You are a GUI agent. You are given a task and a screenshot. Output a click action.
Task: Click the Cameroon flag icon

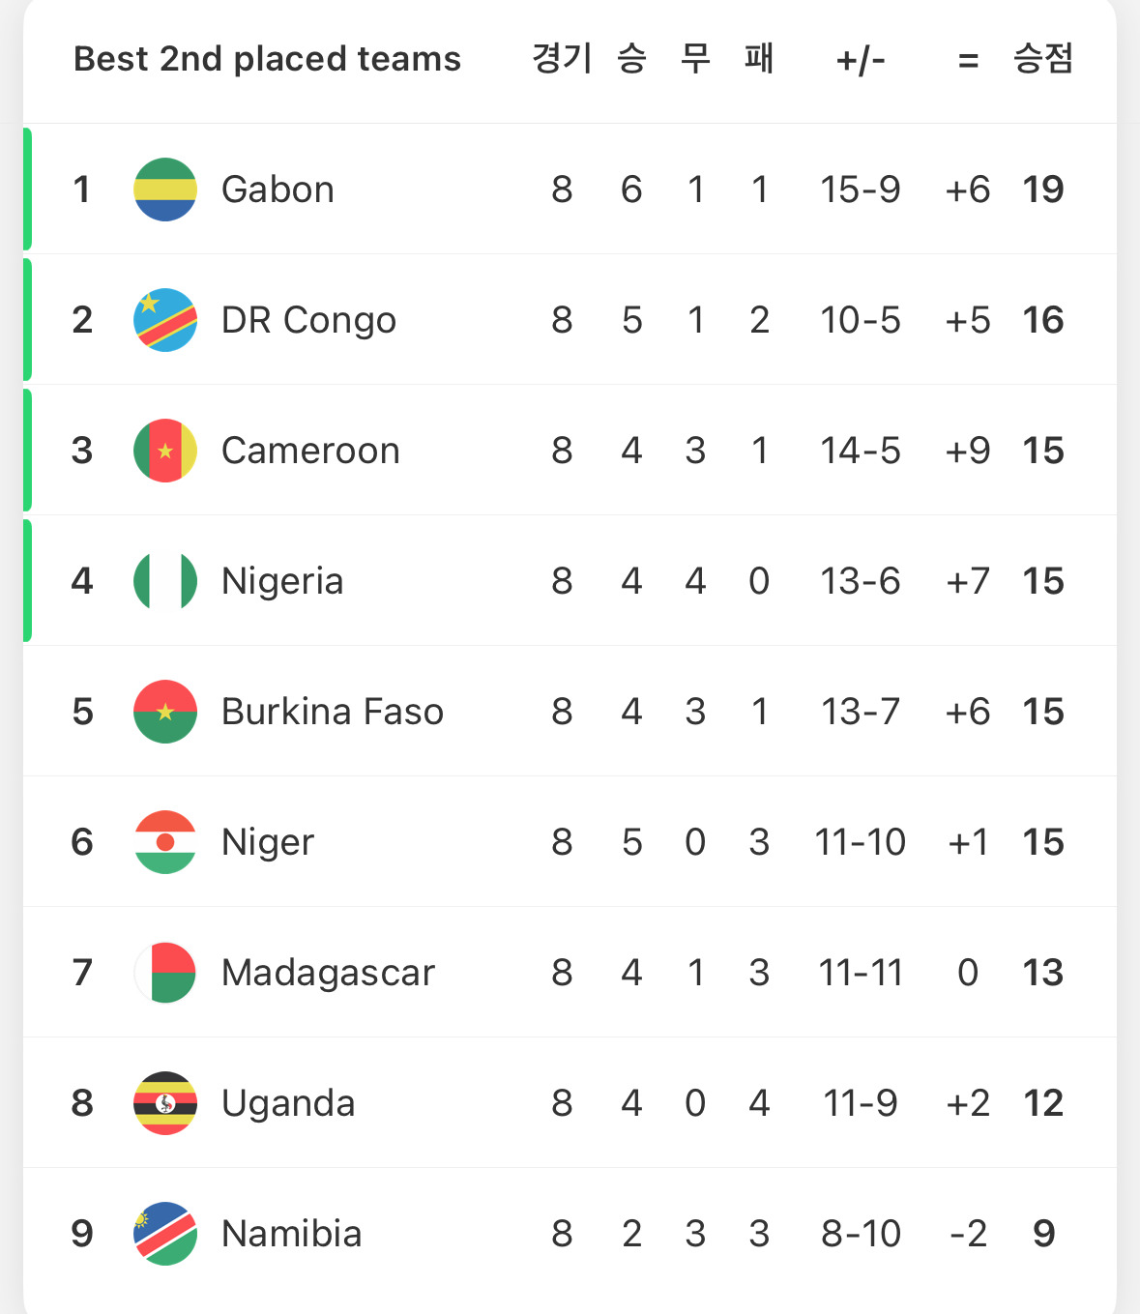click(x=165, y=451)
